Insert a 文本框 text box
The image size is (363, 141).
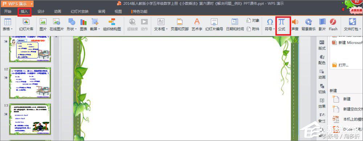coord(161,22)
